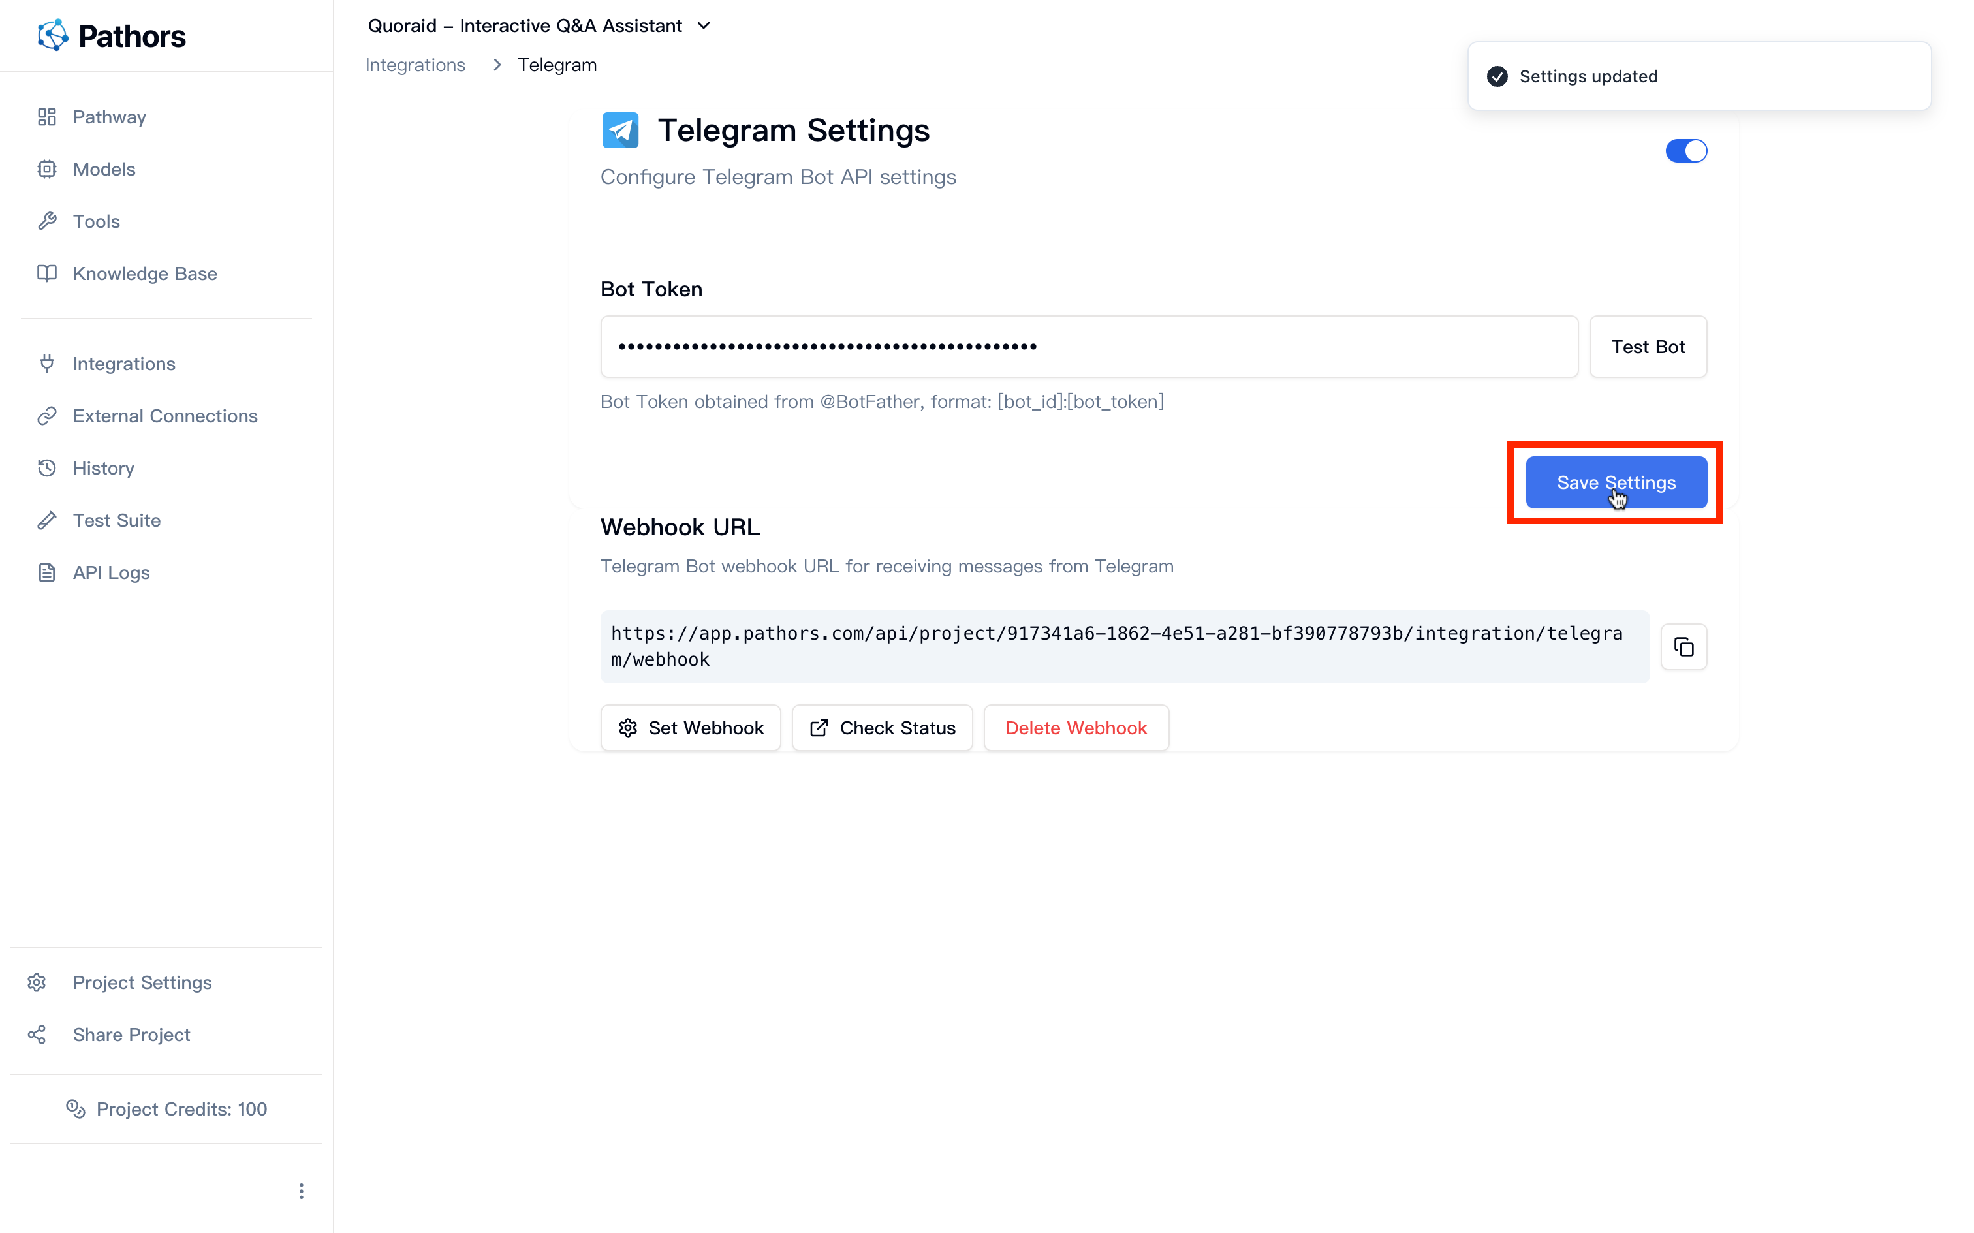Screen dimensions: 1974x1233
Task: Delete the Telegram webhook
Action: 1076,727
